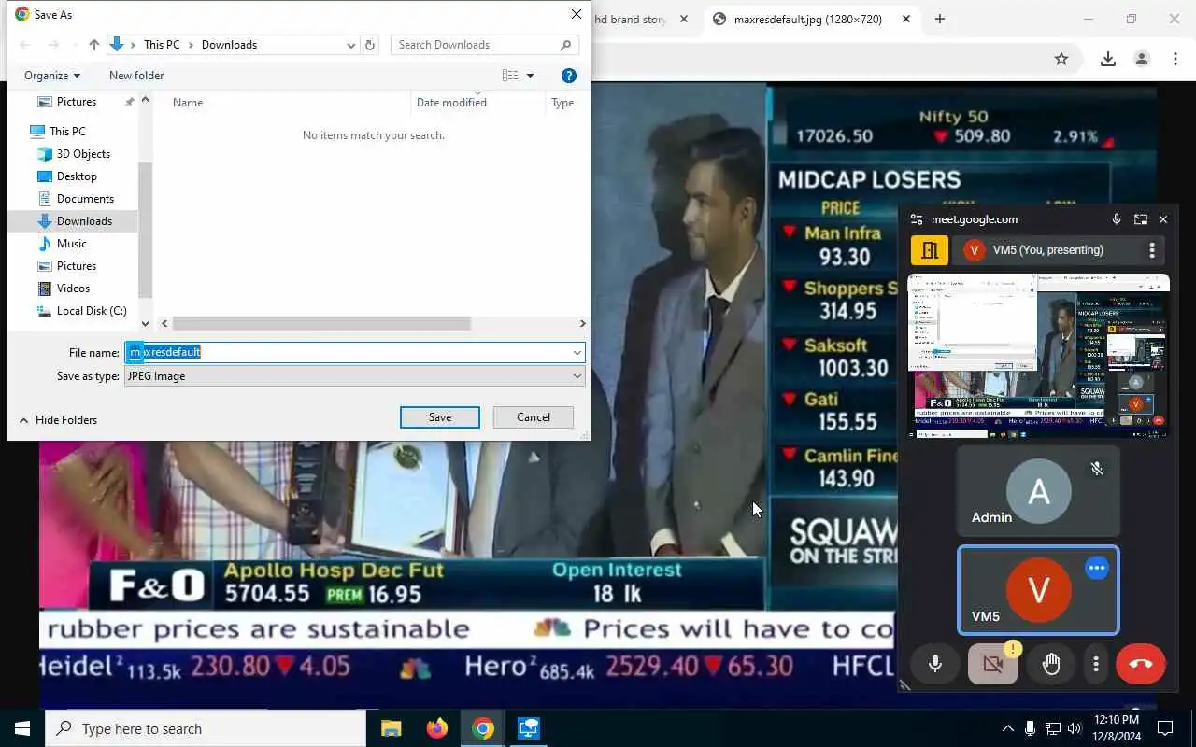Open Firefox from taskbar
This screenshot has width=1196, height=747.
tap(437, 728)
